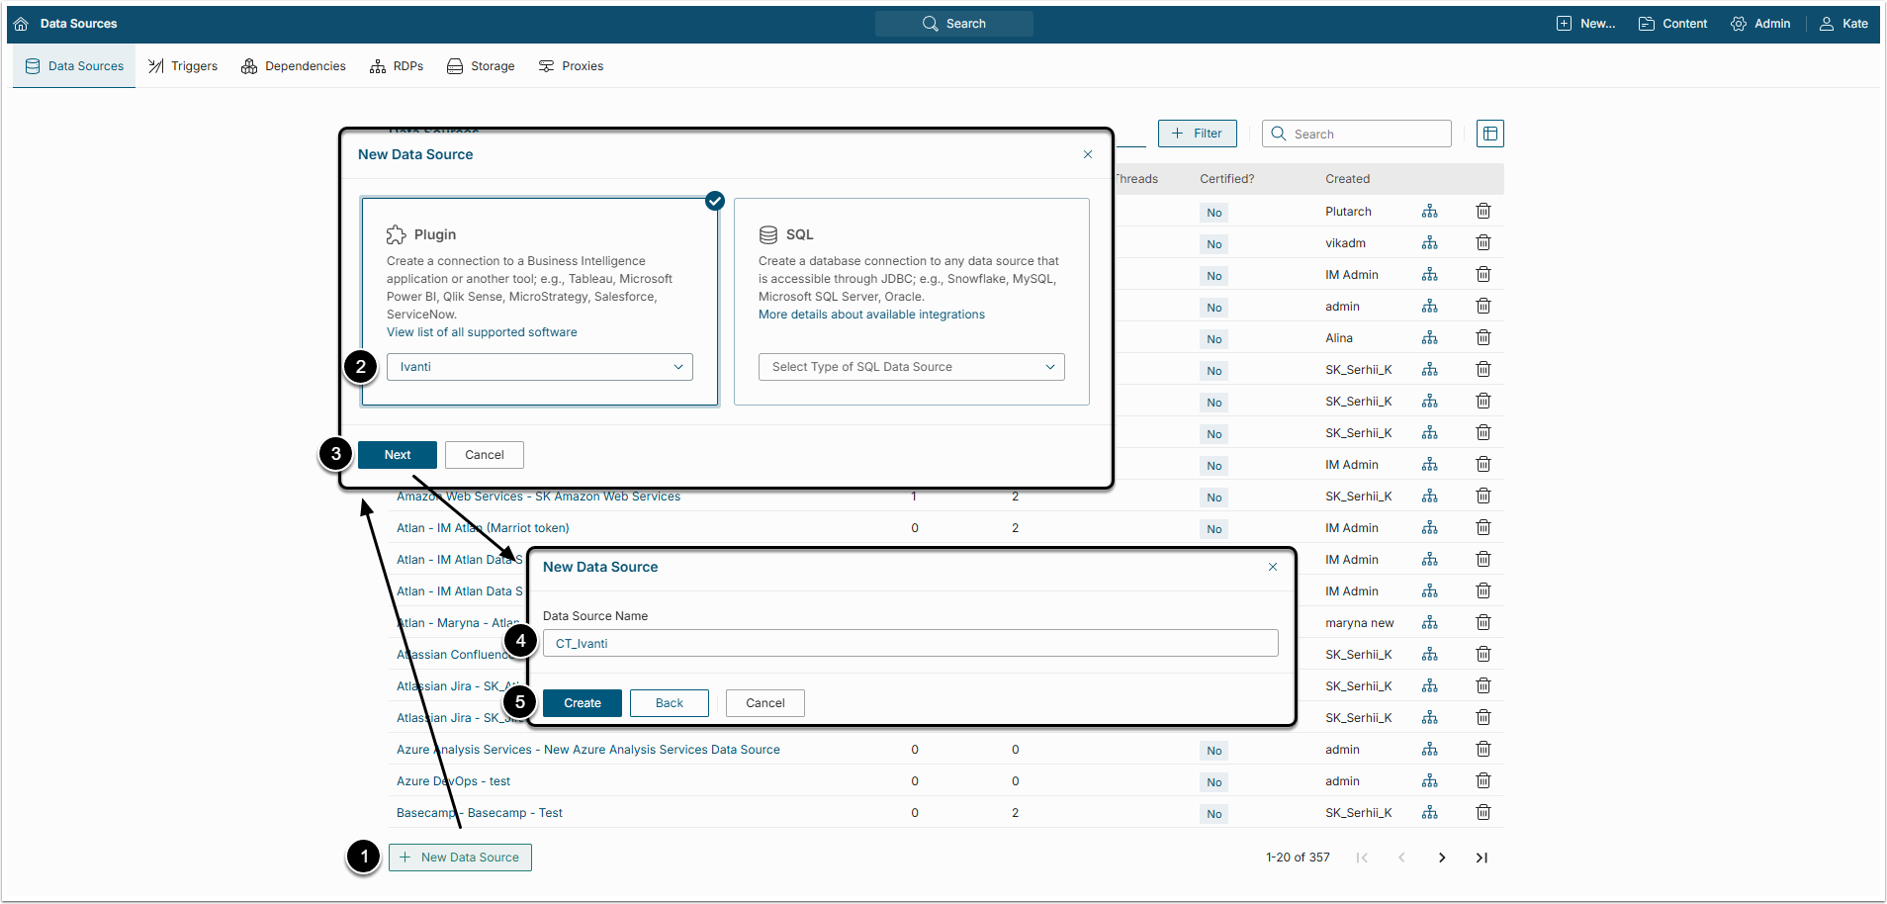Open Atlan - IM Atlan (Marriot token)
1887x904 pixels.
click(483, 528)
